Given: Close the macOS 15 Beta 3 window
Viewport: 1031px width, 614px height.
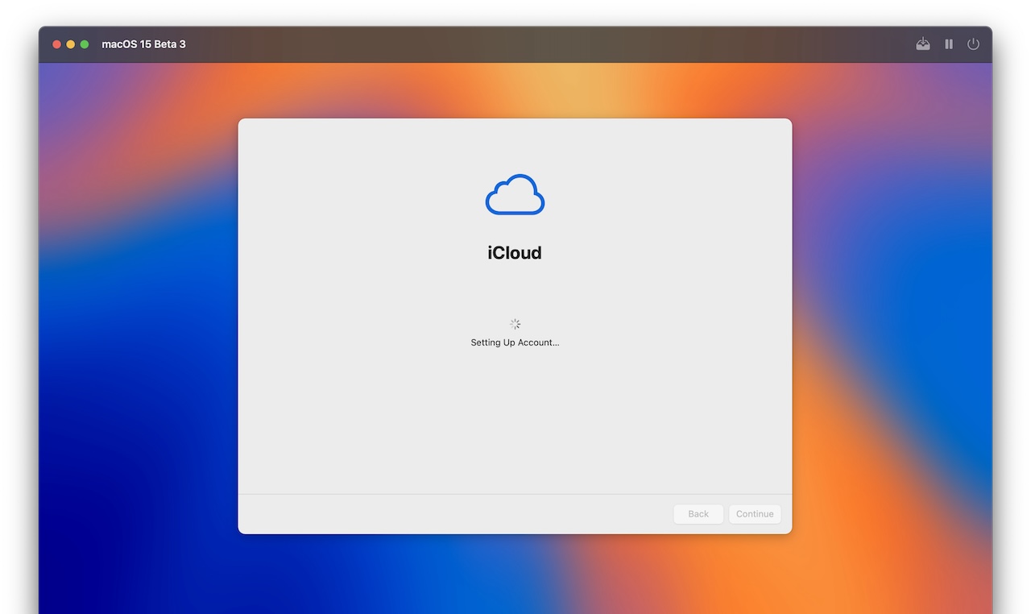Looking at the screenshot, I should tap(56, 44).
